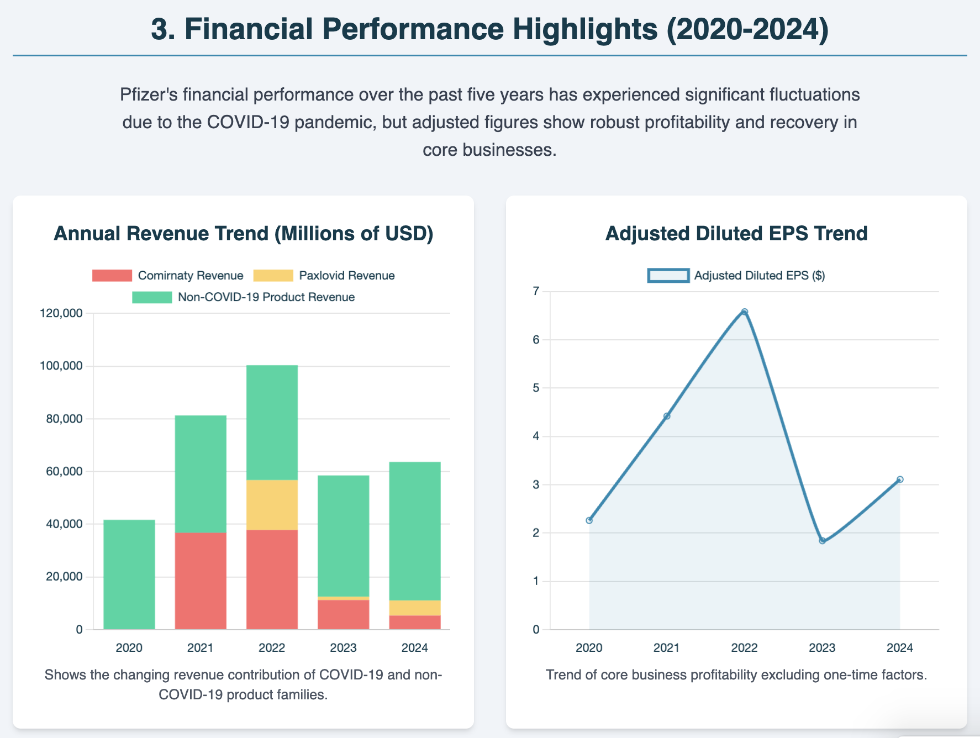
Task: Click the 80,000 y-axis label
Action: 64,419
